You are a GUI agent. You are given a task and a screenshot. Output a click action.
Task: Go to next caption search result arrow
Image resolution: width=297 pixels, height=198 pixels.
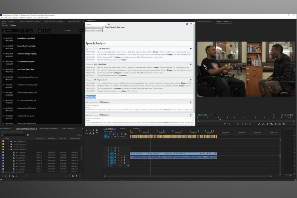27,30
